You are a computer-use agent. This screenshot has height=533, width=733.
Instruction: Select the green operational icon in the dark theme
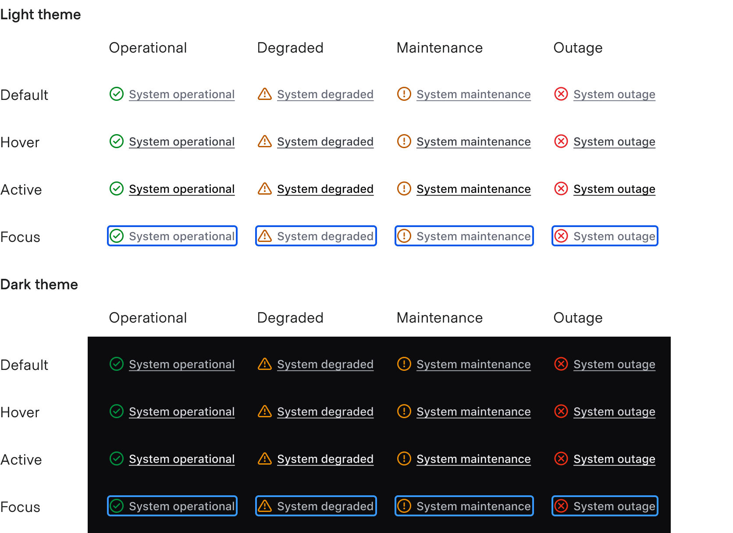point(116,364)
